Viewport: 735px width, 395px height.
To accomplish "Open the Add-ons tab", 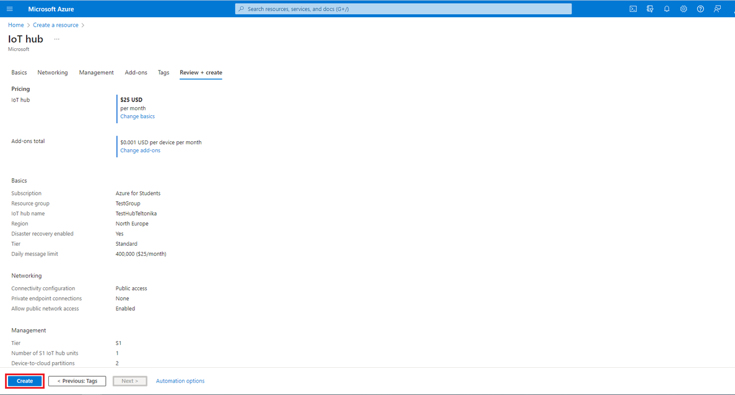I will click(136, 72).
